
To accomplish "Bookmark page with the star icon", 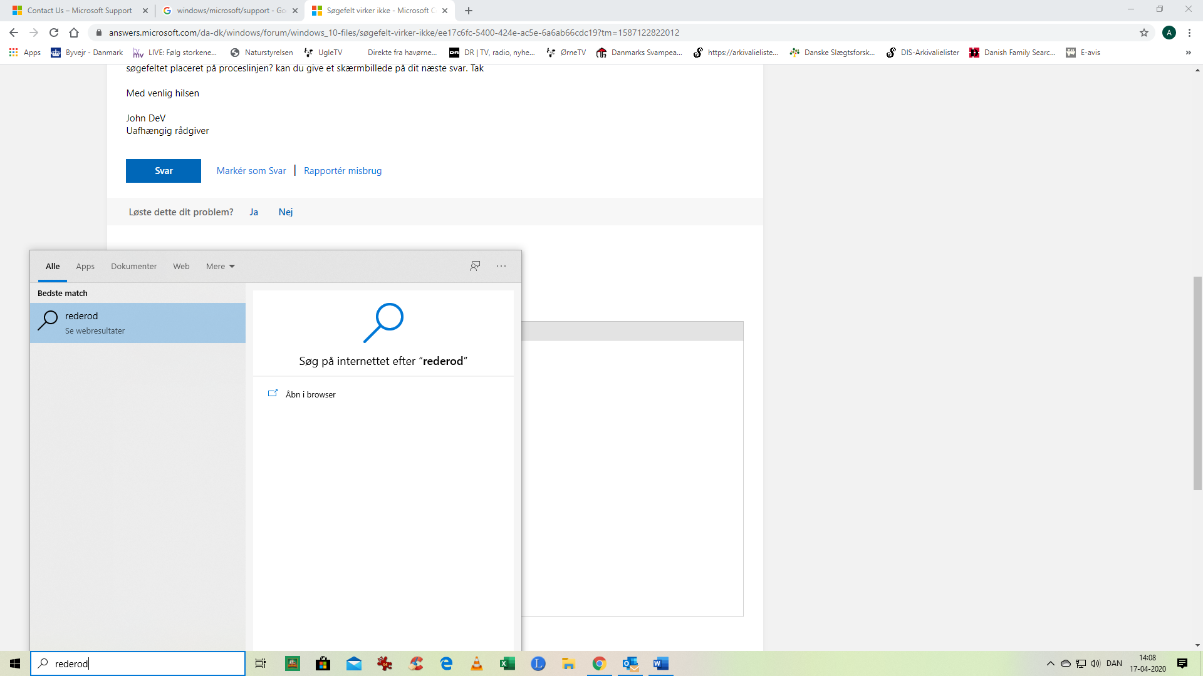I will 1144,33.
